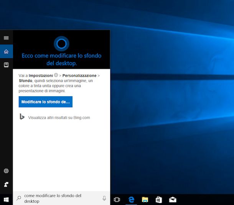Viewport: 234px width, 205px height.
Task: Open File Explorer from the taskbar
Action: tap(145, 199)
